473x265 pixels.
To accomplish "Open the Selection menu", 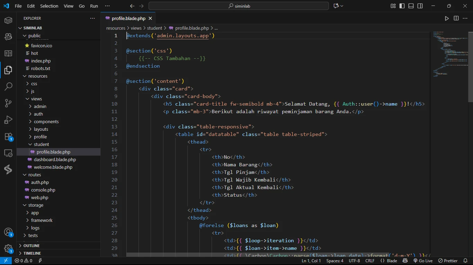I will pos(49,6).
